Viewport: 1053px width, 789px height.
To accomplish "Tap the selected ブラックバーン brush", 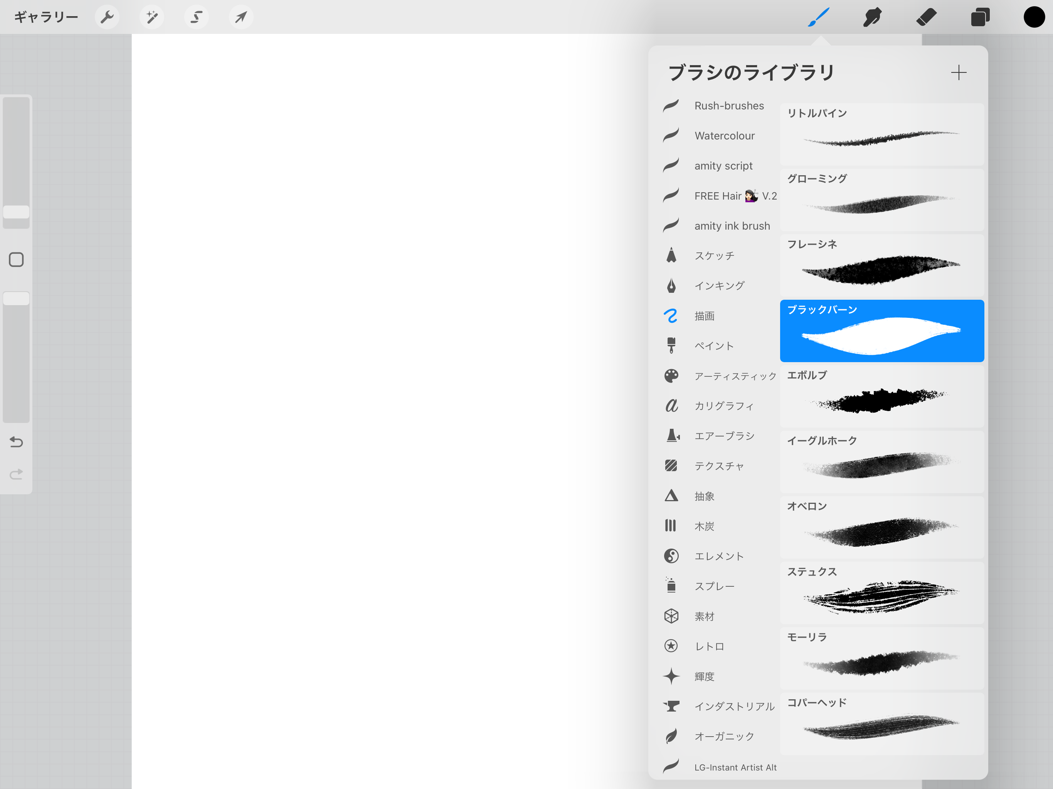I will pos(881,331).
